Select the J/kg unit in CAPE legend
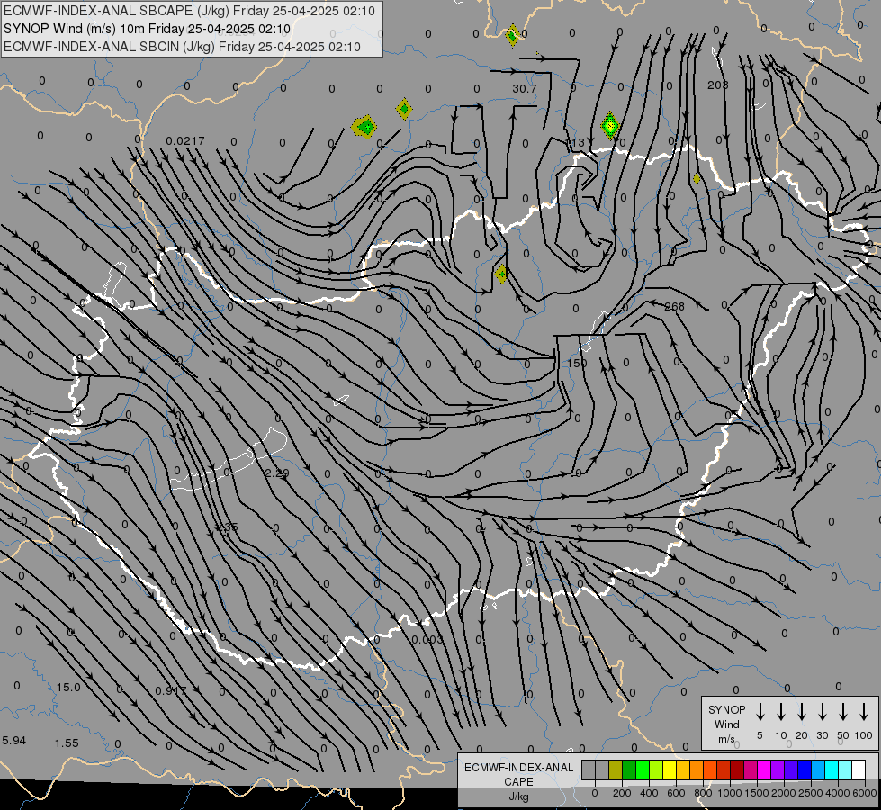The width and height of the screenshot is (881, 810). pyautogui.click(x=518, y=796)
